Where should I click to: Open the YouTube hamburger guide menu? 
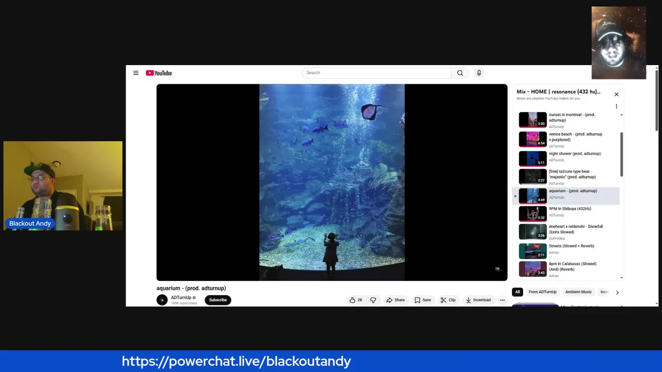click(x=136, y=73)
